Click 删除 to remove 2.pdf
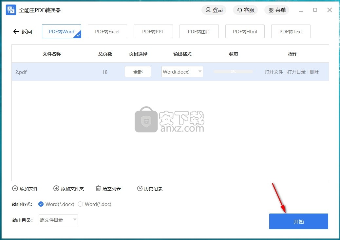This screenshot has height=240, width=340. pyautogui.click(x=314, y=72)
